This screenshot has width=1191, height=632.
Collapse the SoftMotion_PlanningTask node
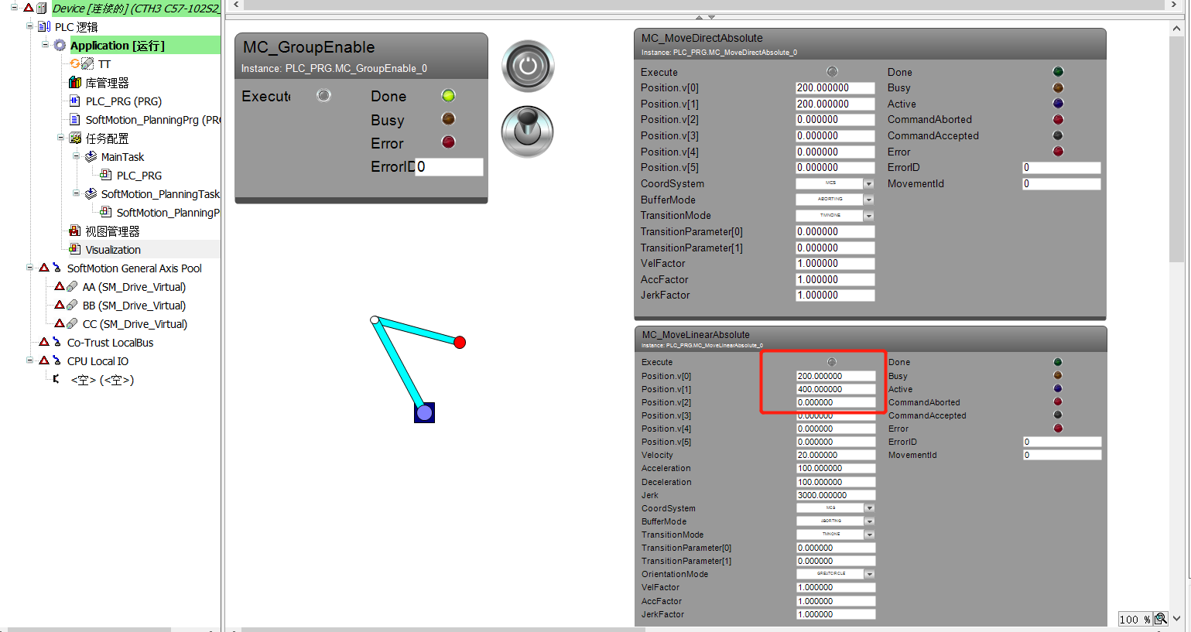76,193
